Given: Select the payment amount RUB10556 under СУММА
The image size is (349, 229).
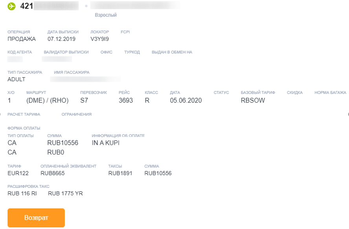Looking at the screenshot, I should [63, 143].
